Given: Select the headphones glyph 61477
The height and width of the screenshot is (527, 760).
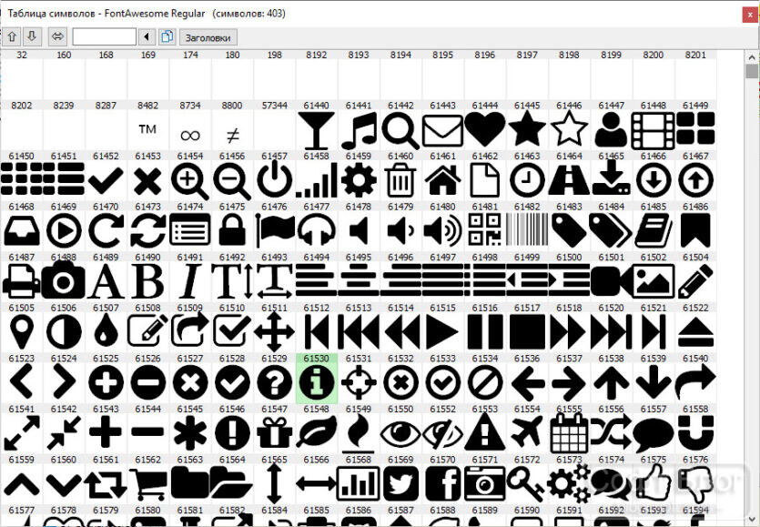Looking at the screenshot, I should tap(317, 231).
